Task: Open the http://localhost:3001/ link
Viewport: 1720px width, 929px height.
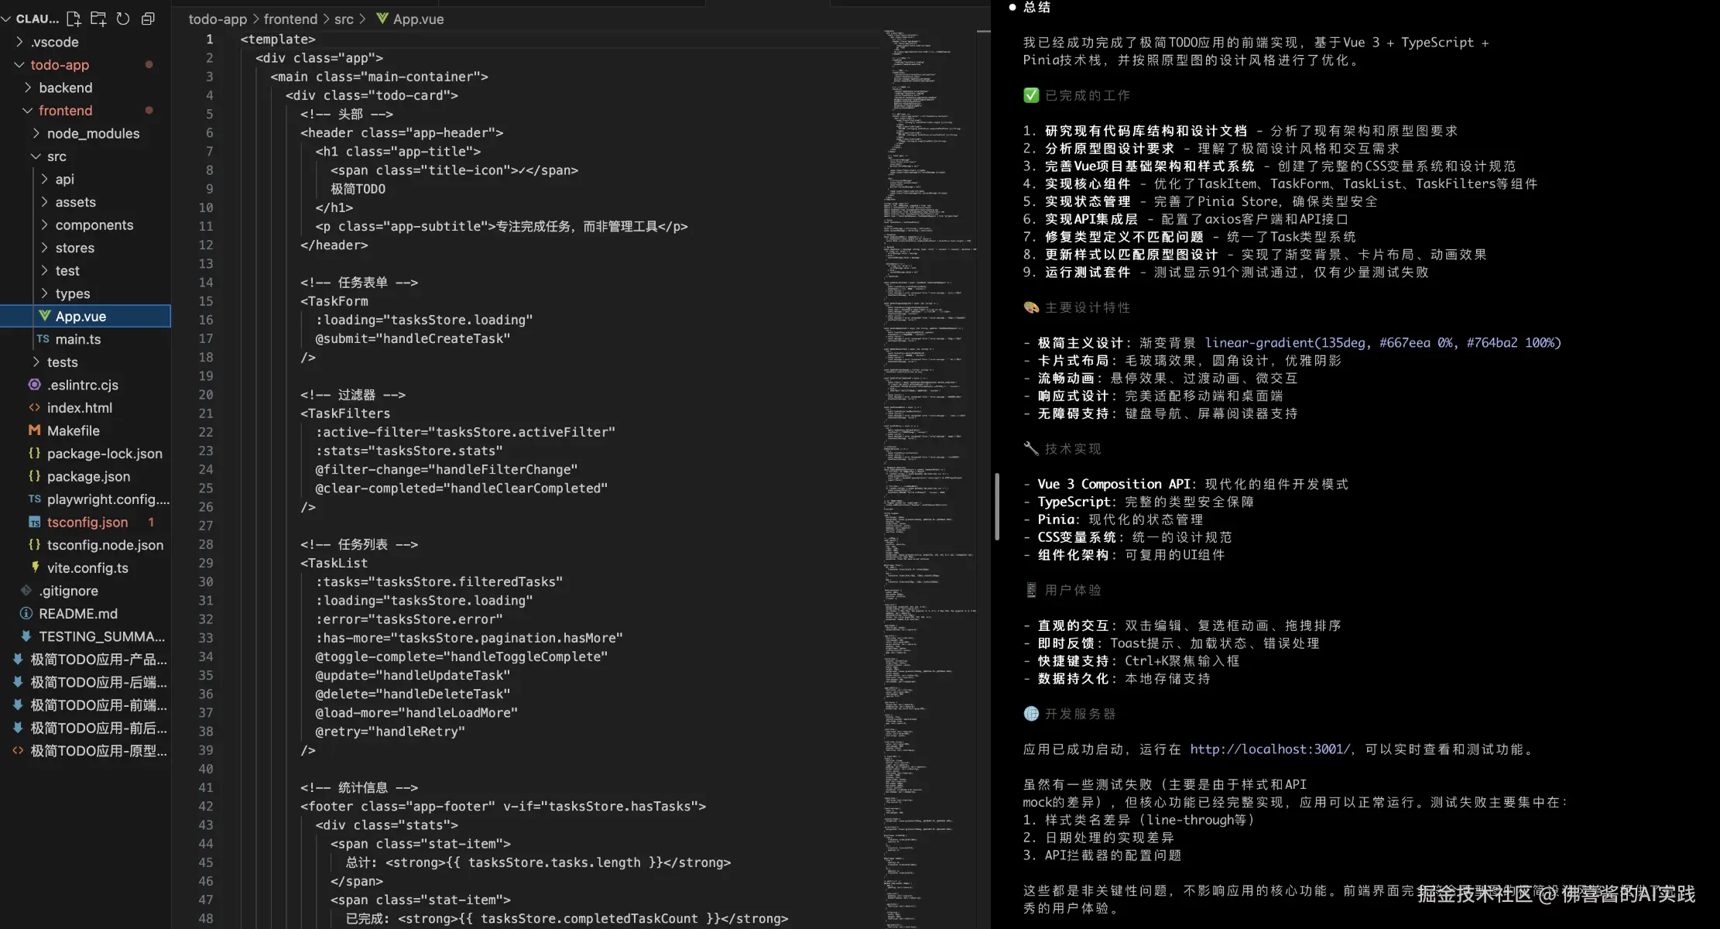Action: [1269, 749]
